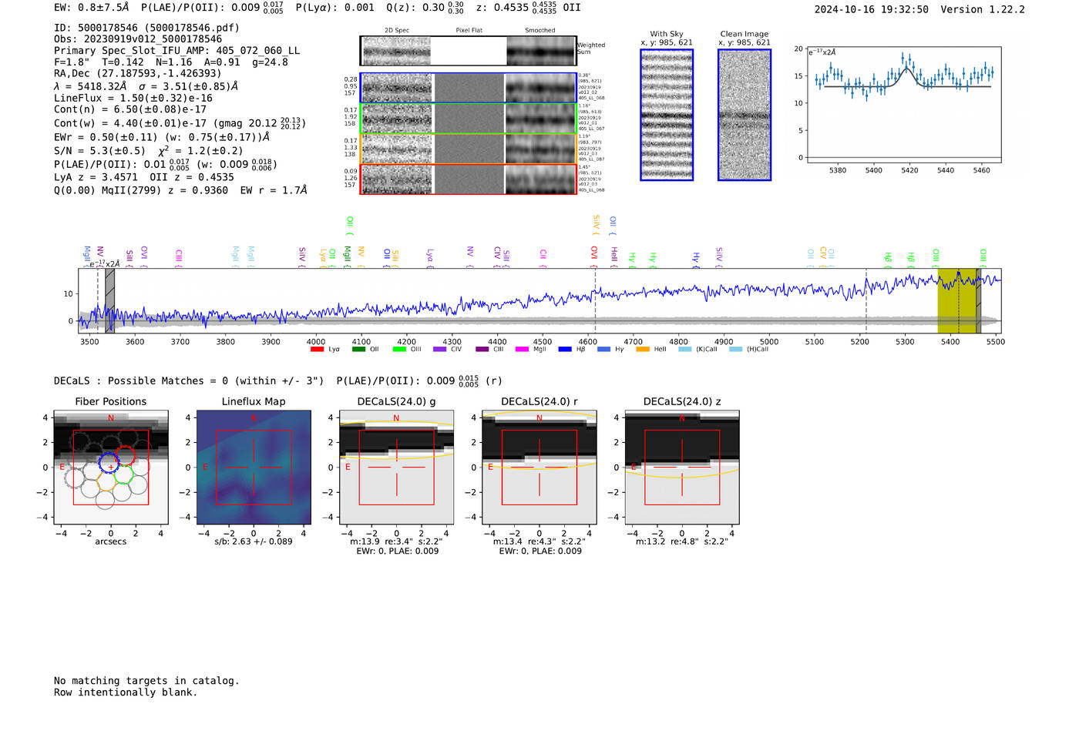The height and width of the screenshot is (734, 1079).
Task: Click the orange circled fiber in Fiber Positions
Action: tap(108, 481)
